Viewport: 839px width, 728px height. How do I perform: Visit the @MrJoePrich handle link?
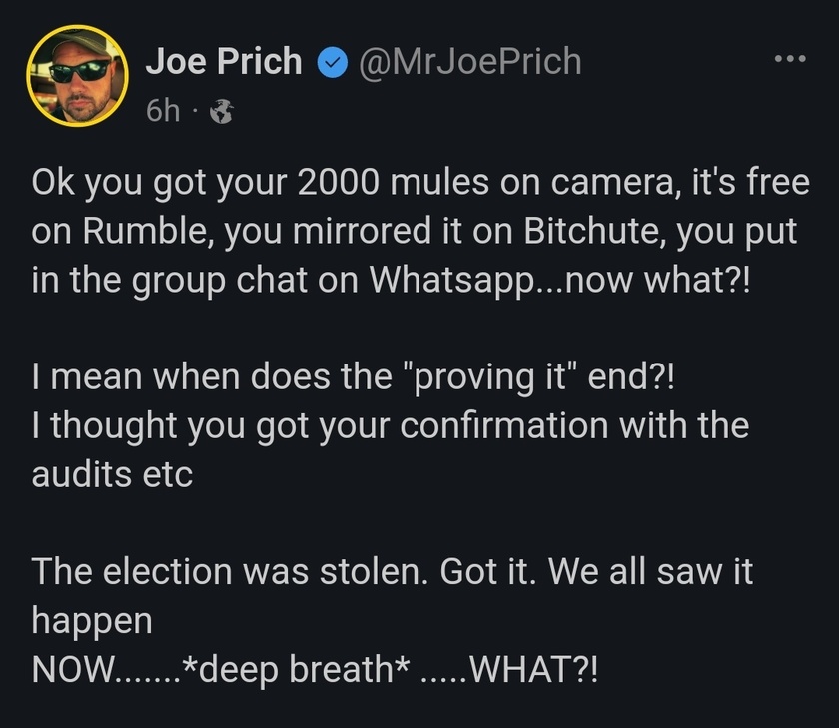(x=469, y=62)
